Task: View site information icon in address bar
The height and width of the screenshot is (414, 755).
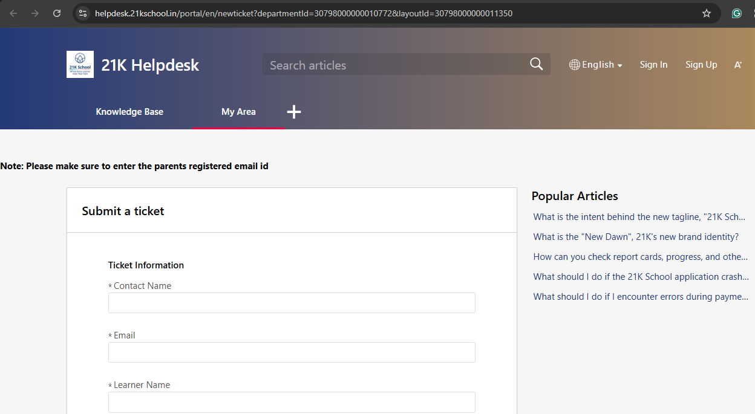Action: [83, 13]
